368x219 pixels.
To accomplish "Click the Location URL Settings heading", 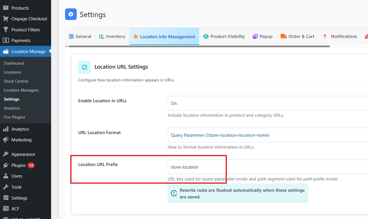I will tap(121, 67).
